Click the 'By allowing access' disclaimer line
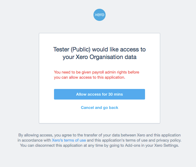 [100, 135]
